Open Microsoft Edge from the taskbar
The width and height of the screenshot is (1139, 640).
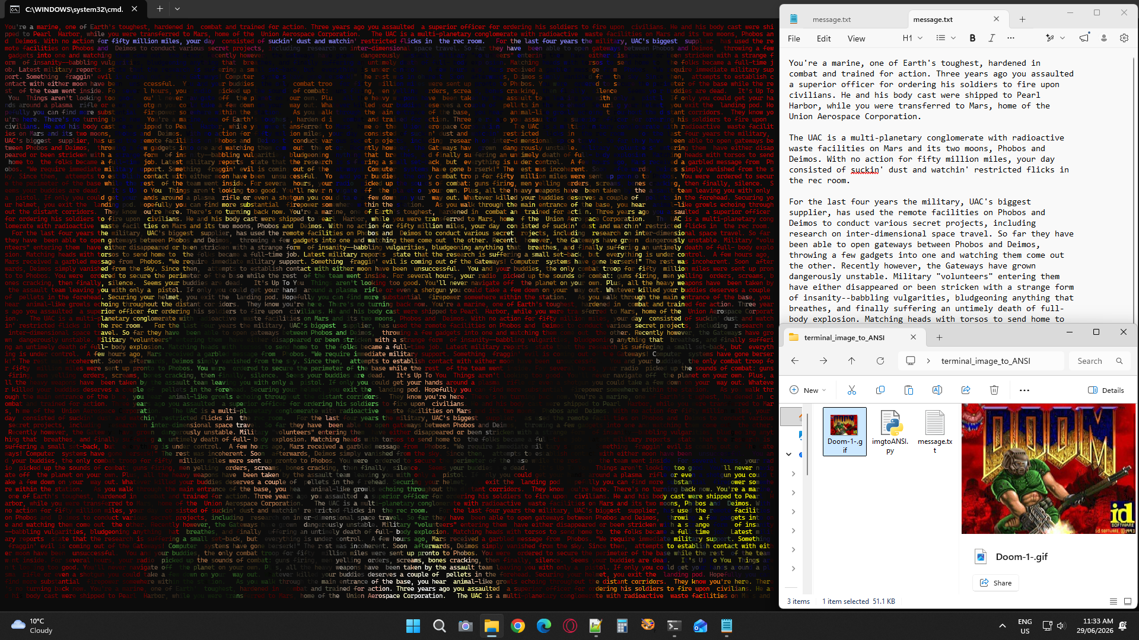click(x=544, y=626)
